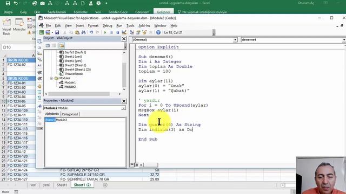Screen dimensions: 346x194
Task: Close the Project - VBAProject panel
Action: pos(124,39)
